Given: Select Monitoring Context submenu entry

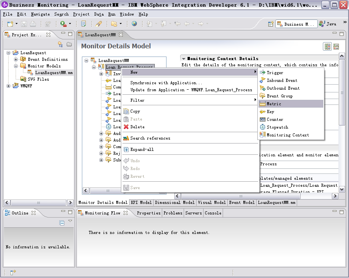Looking at the screenshot, I should (x=291, y=135).
